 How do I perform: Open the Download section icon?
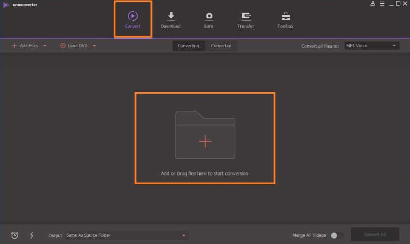point(171,16)
